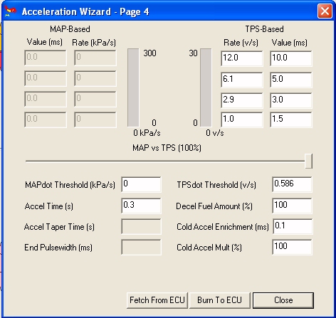The height and width of the screenshot is (318, 336).
Task: Click the Decel Fuel Amount field
Action: tap(292, 206)
